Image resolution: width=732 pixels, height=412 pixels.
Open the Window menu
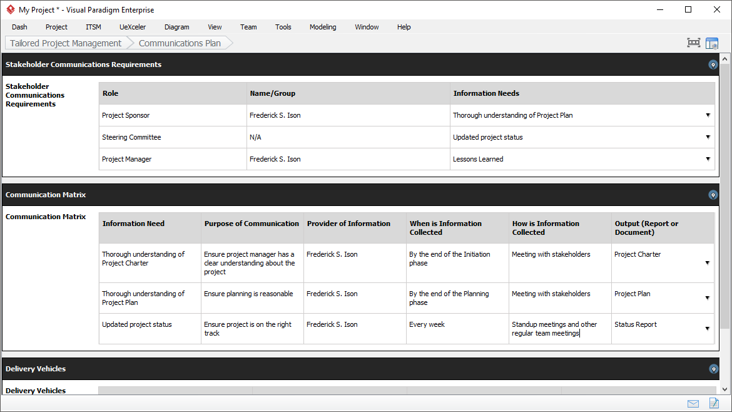pos(367,27)
